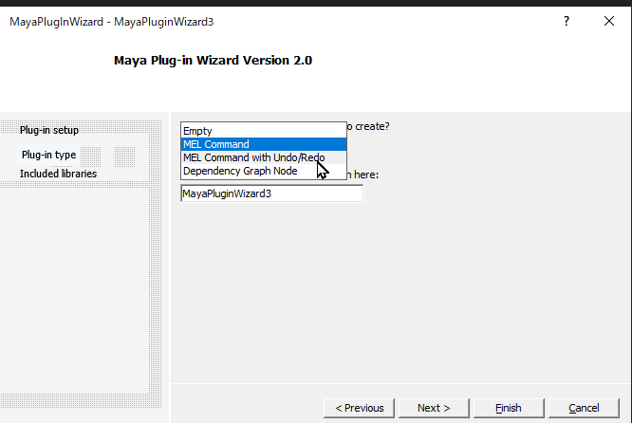Click the MayaPluginWizard3 name input field
Image resolution: width=632 pixels, height=423 pixels.
271,193
